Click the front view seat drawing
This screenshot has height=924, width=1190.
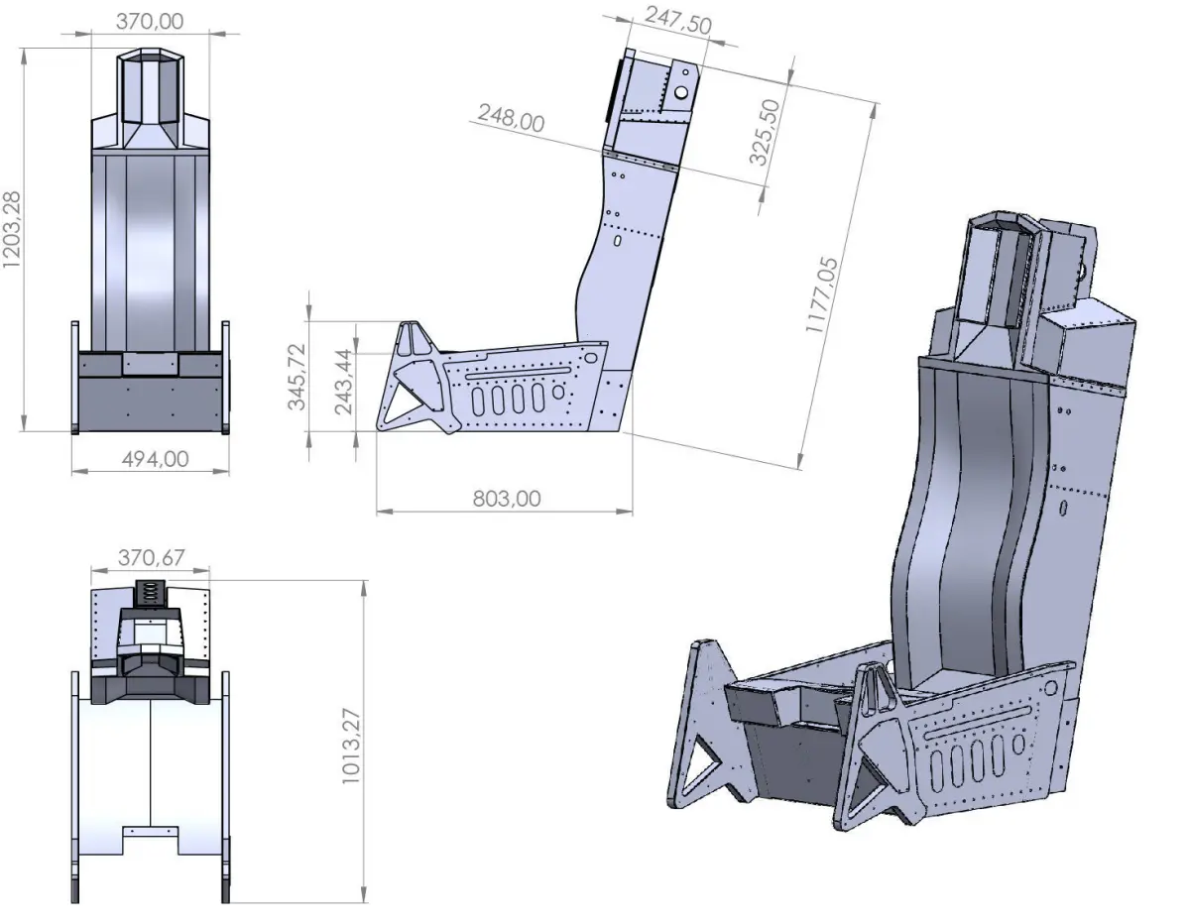(x=151, y=240)
